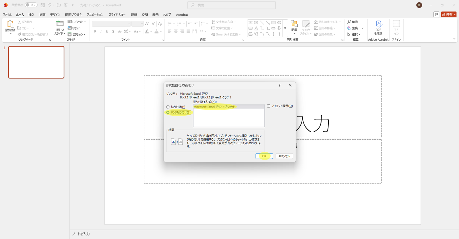Toggle the AutoSave (自動保存) switch

point(31,5)
